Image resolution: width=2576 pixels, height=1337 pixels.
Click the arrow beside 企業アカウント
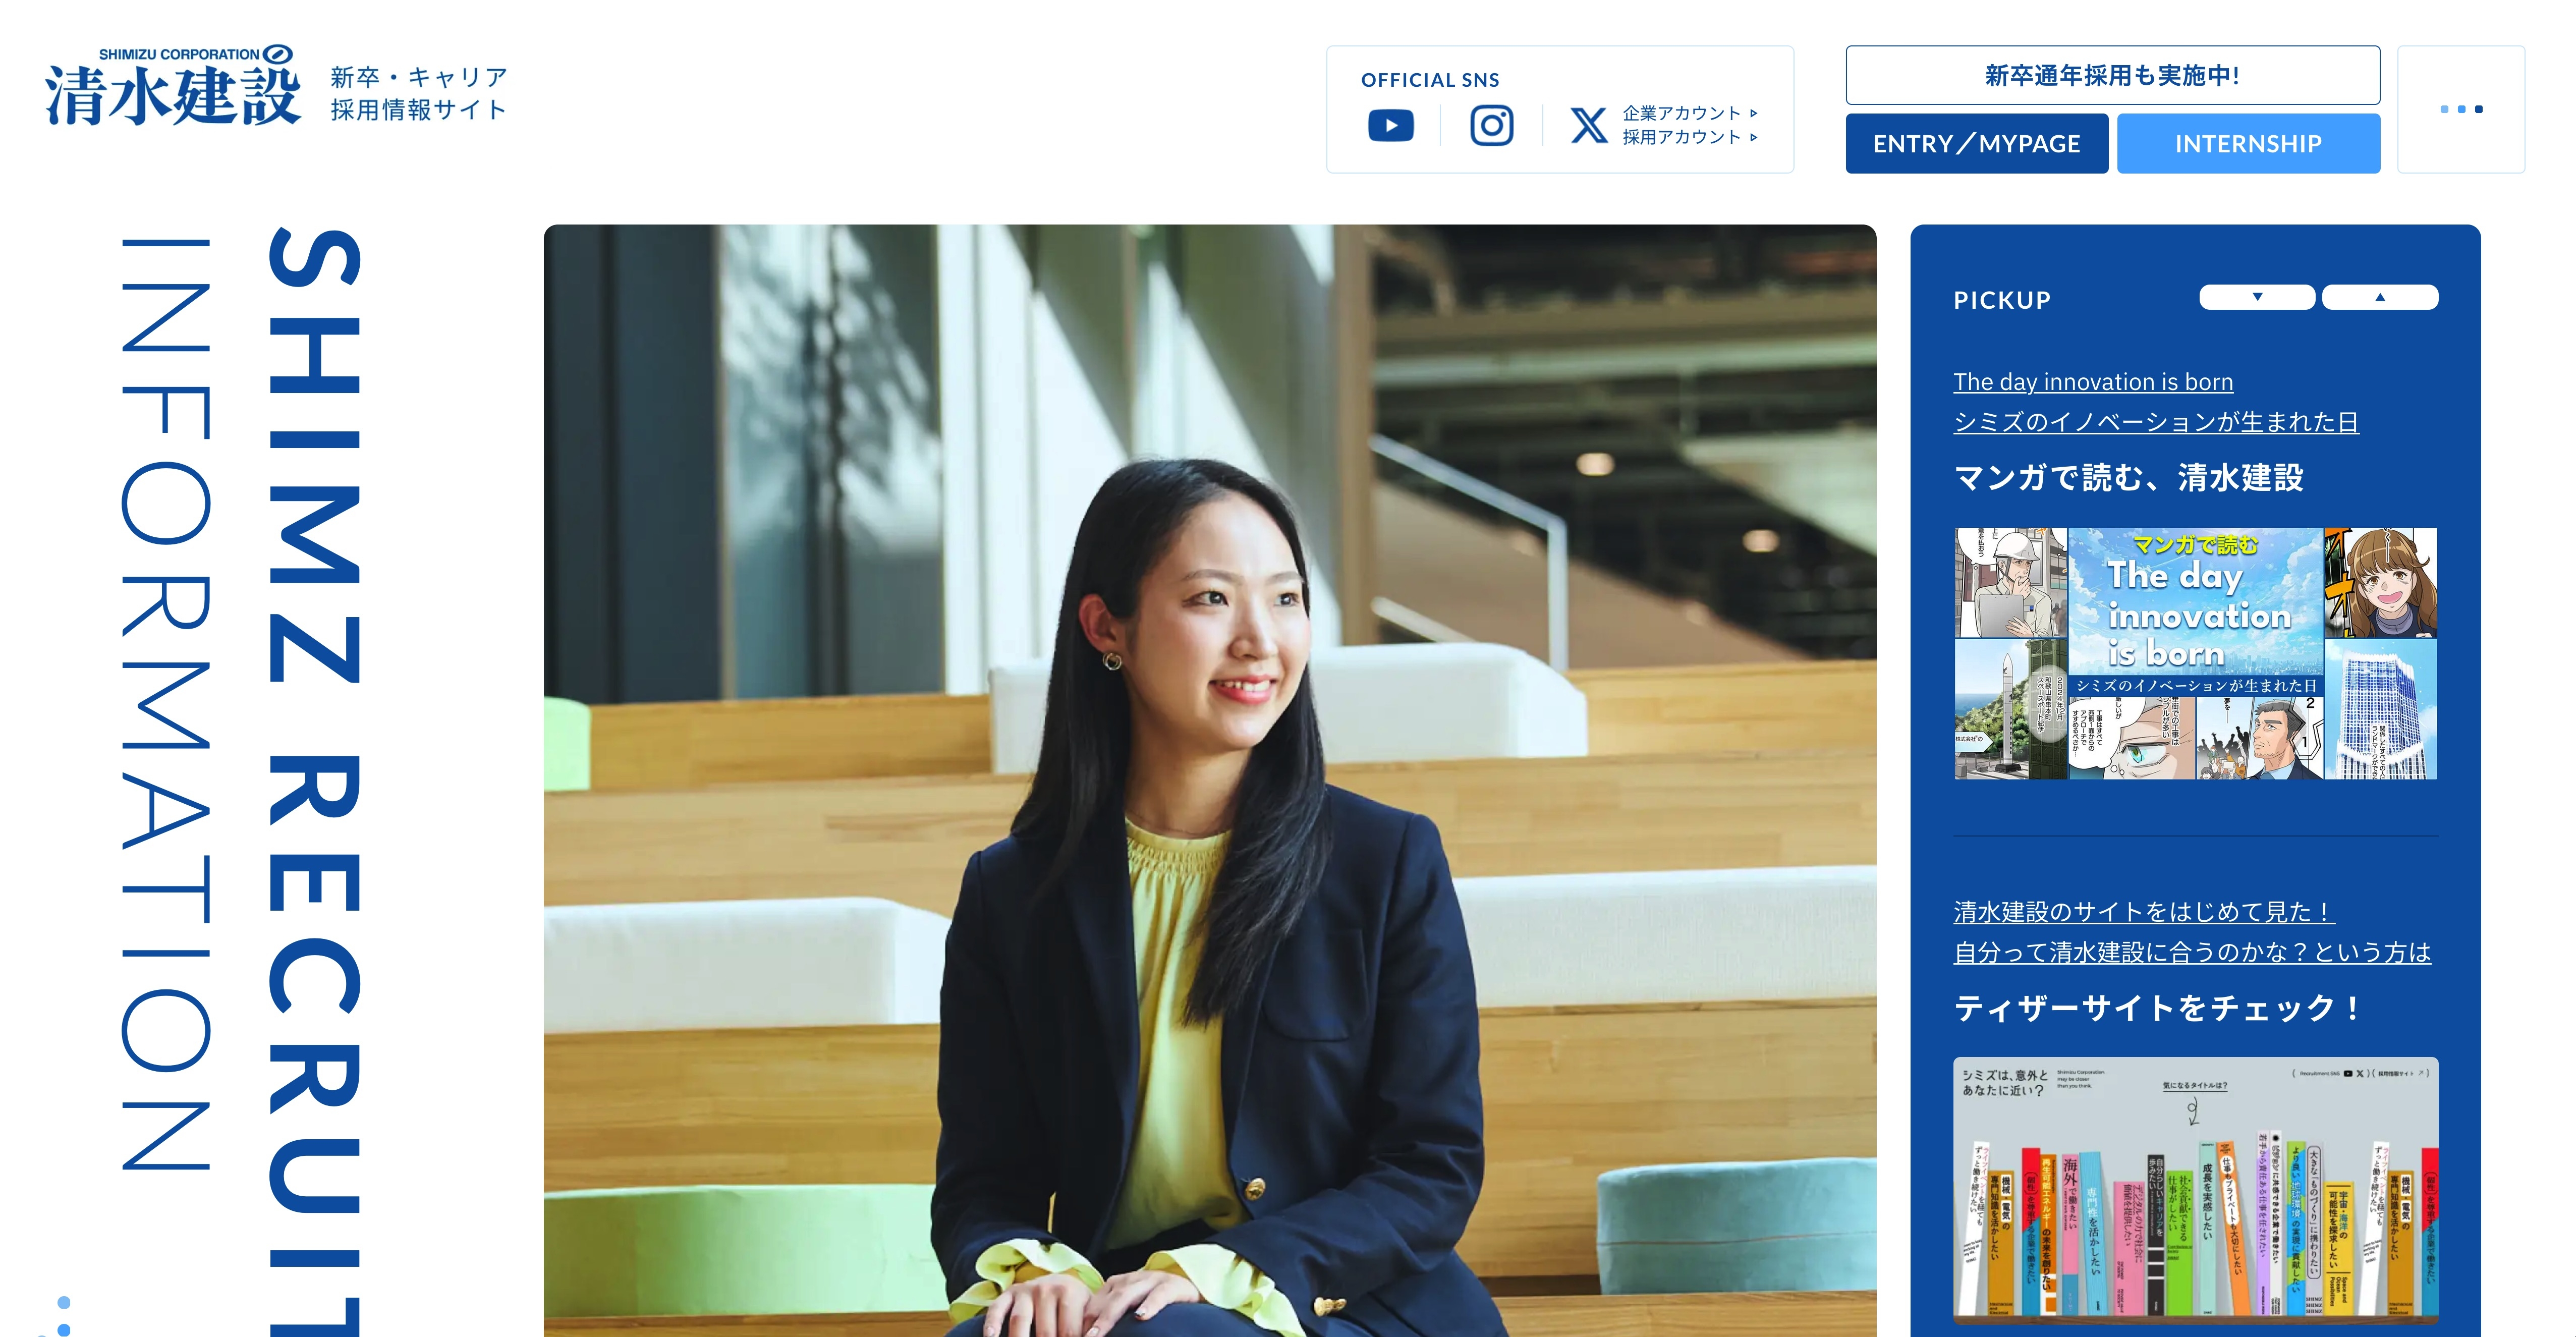click(1754, 113)
